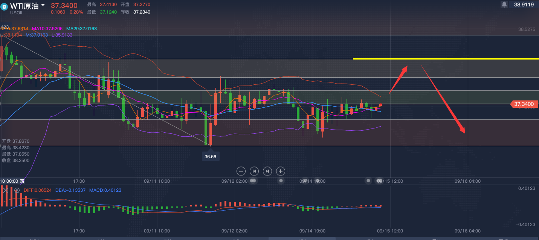Click the 36.66 low price marker
This screenshot has width=539, height=240.
point(210,156)
